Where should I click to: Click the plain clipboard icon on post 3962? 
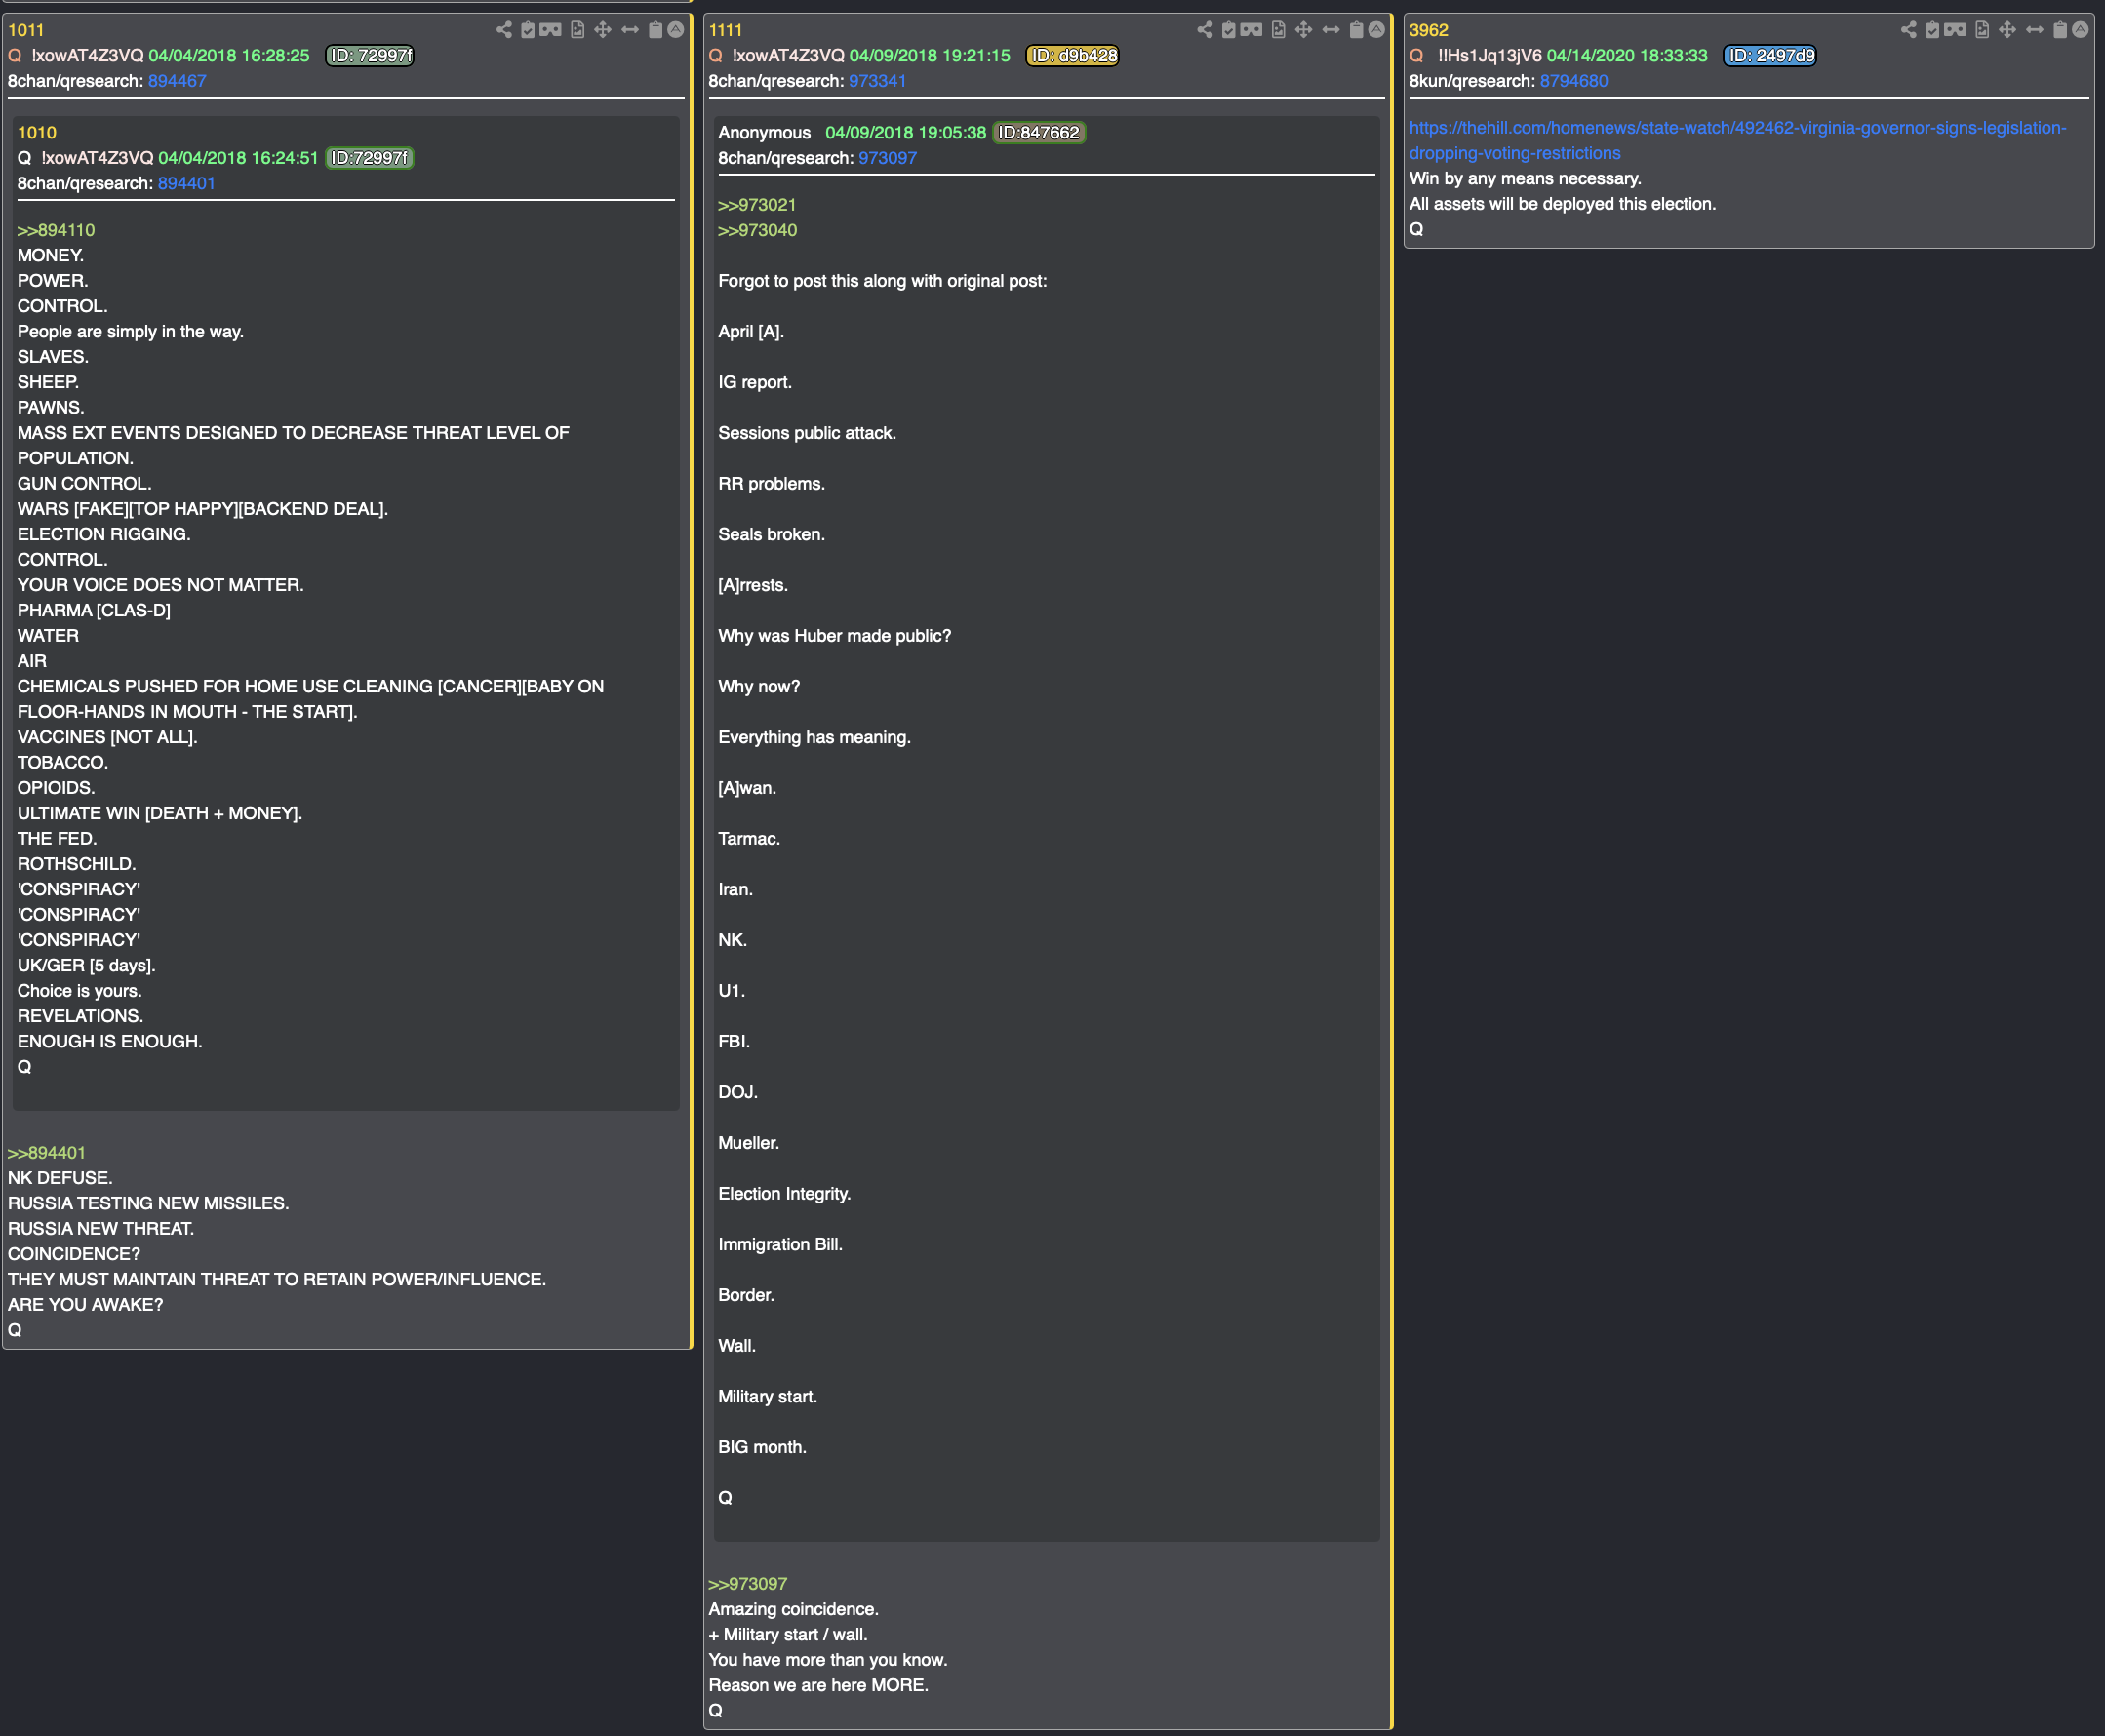click(x=2061, y=30)
